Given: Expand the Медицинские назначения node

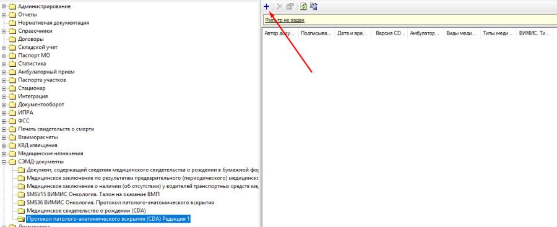Looking at the screenshot, I should click(4, 153).
